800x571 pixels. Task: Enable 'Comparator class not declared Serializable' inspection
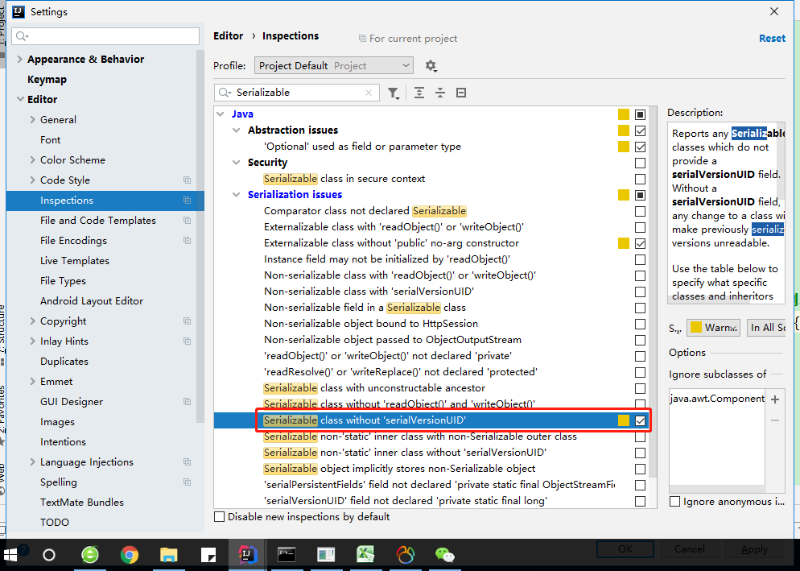[x=640, y=210]
